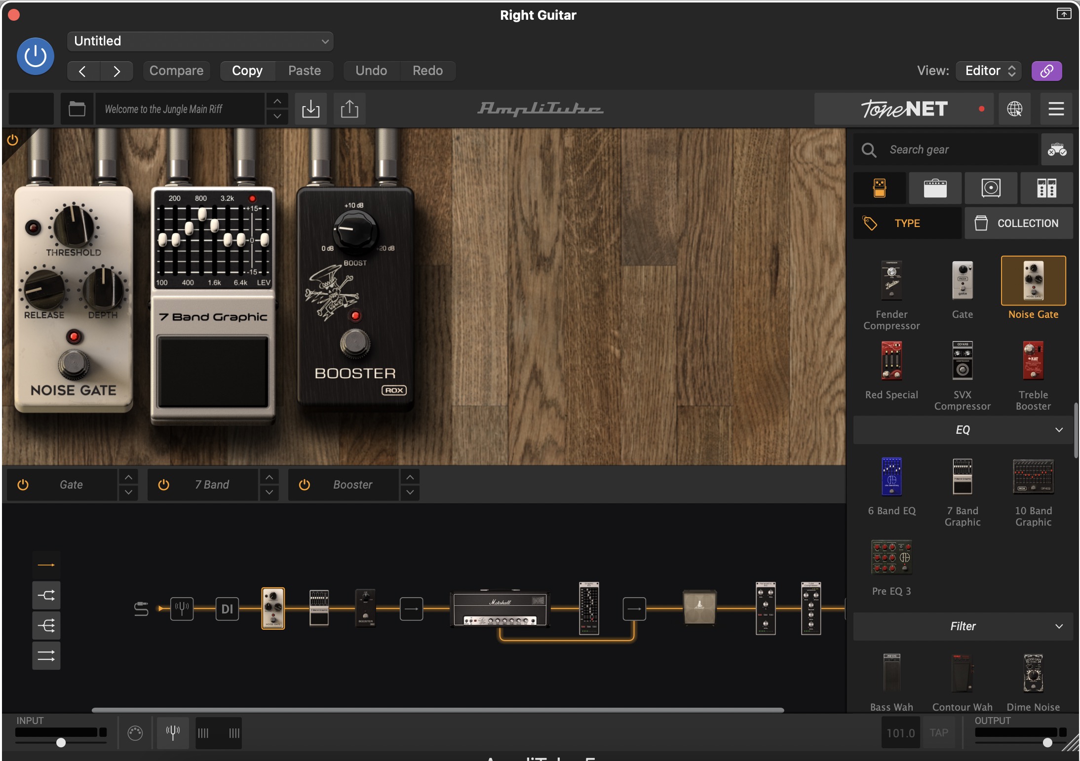The height and width of the screenshot is (761, 1080).
Task: Click the Noise Gate Threshold knob
Action: (74, 227)
